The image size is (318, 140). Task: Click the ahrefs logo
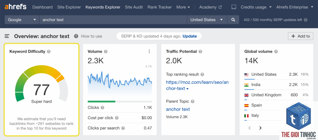(x=16, y=7)
